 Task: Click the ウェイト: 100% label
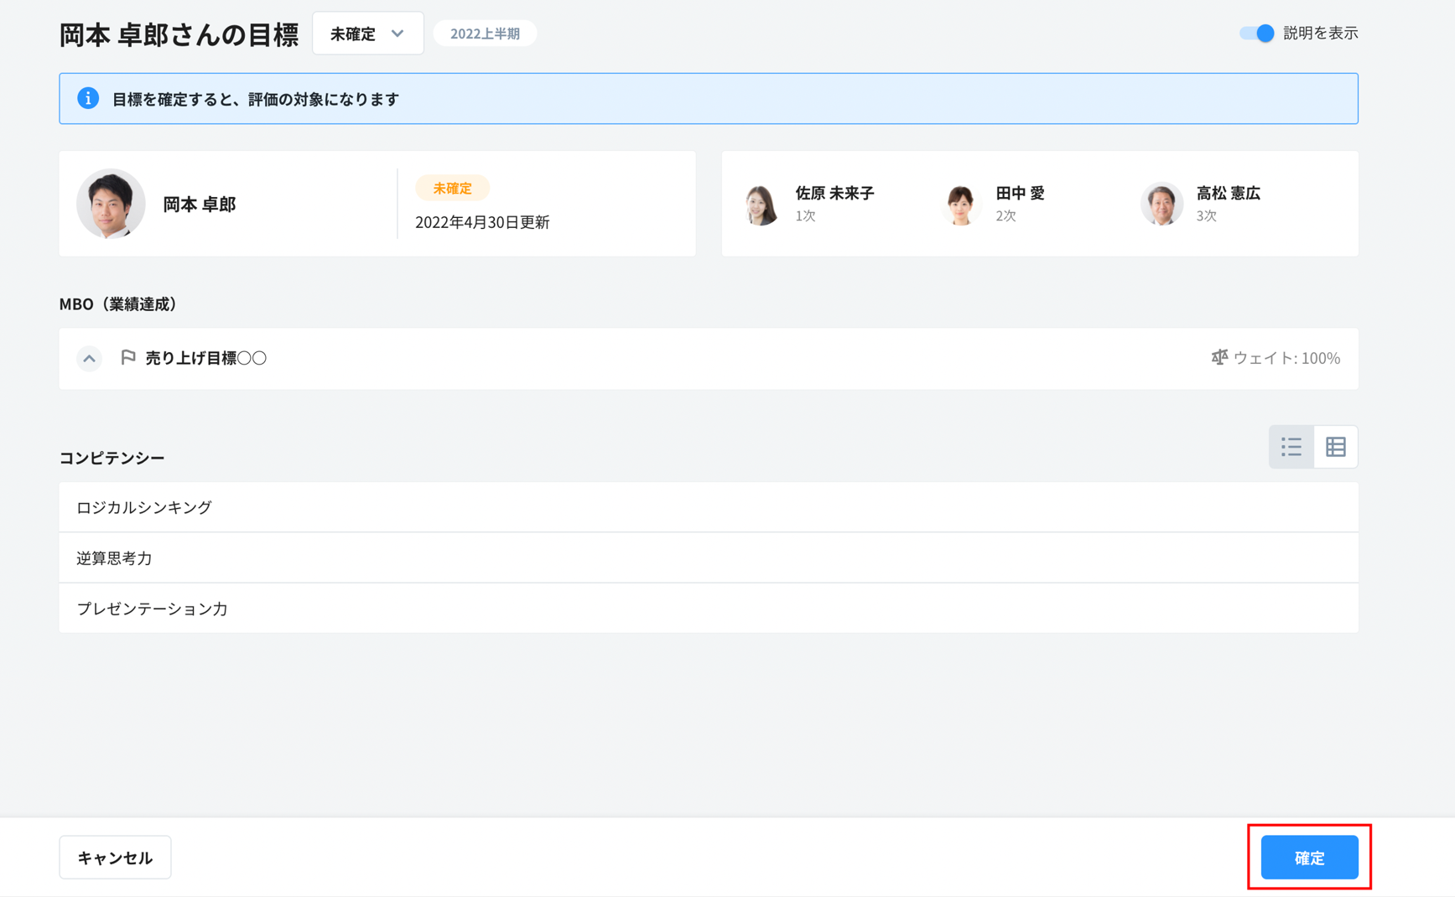click(x=1286, y=358)
